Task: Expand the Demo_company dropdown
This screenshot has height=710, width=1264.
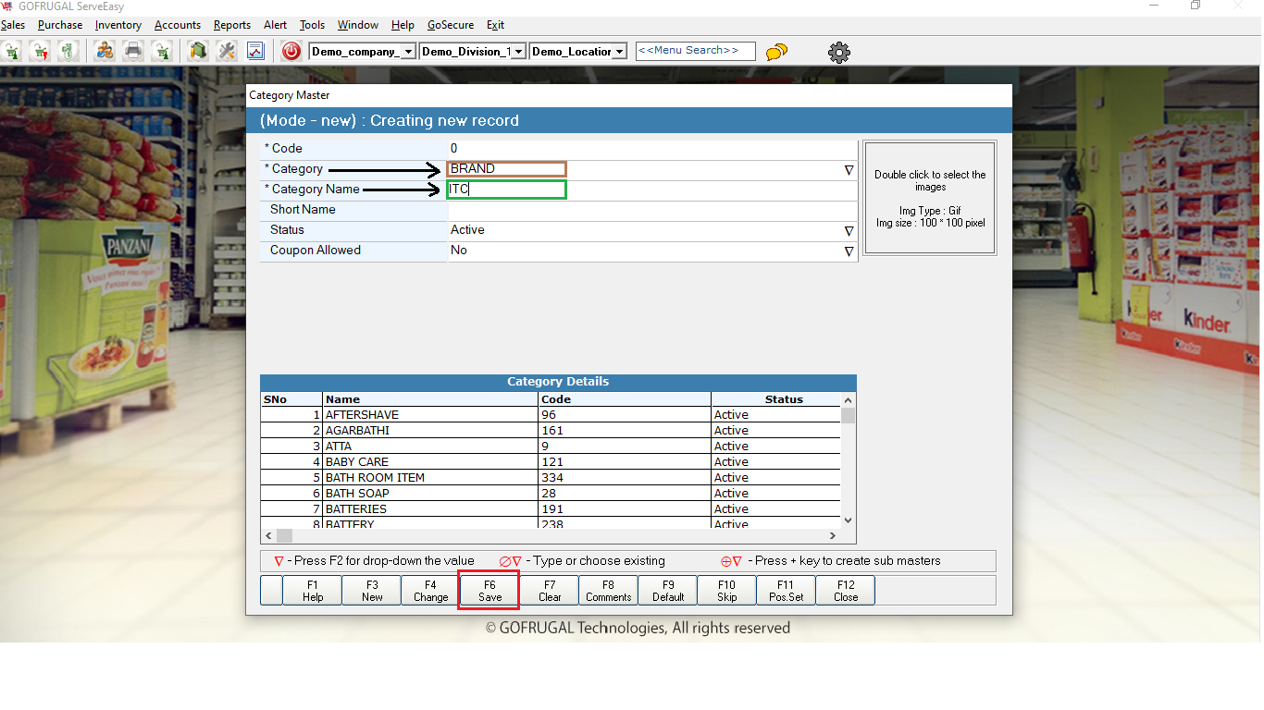Action: (408, 52)
